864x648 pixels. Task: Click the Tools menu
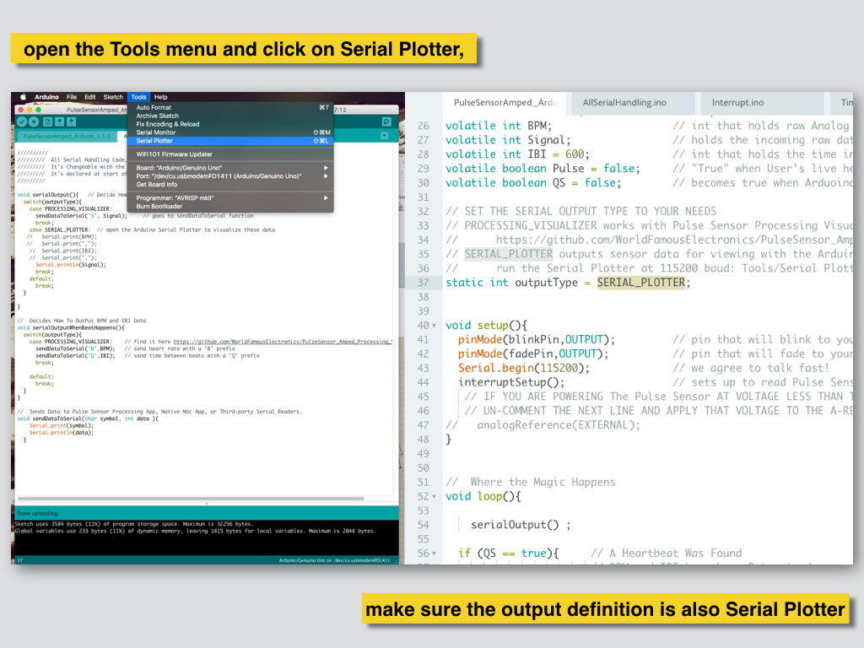[139, 97]
